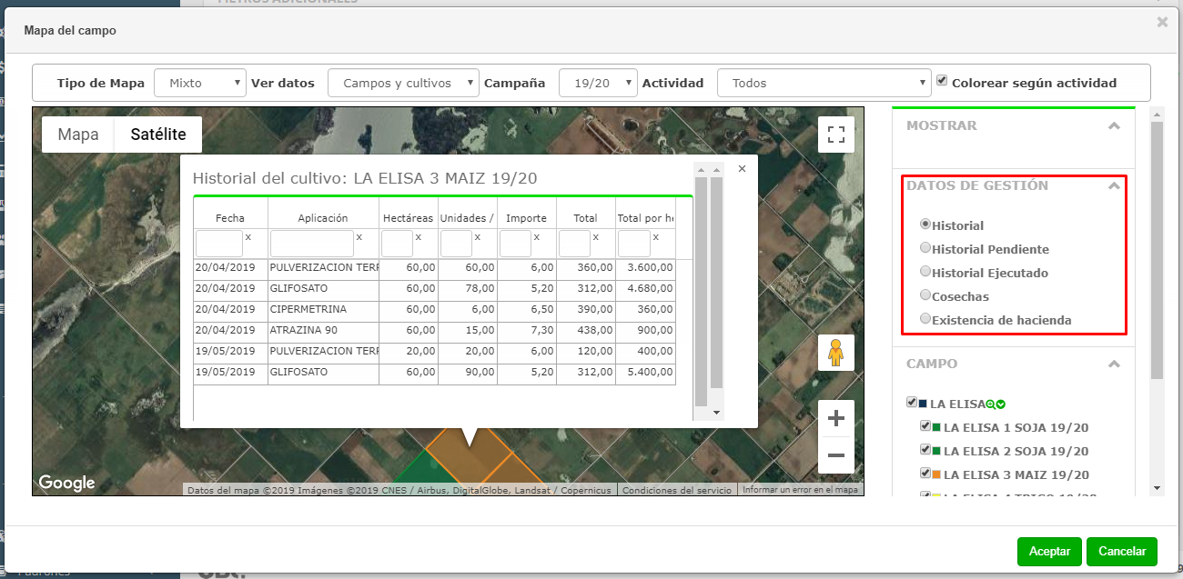Click LA ELISA dark blue color swatch
Viewport: 1183px width, 579px height.
click(924, 404)
